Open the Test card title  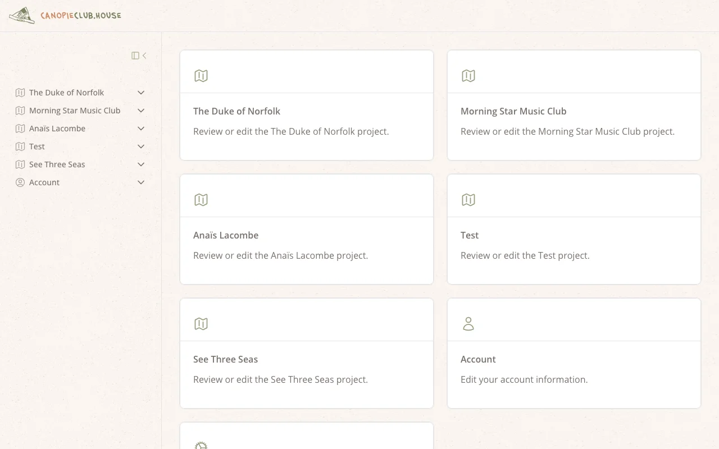pos(470,235)
